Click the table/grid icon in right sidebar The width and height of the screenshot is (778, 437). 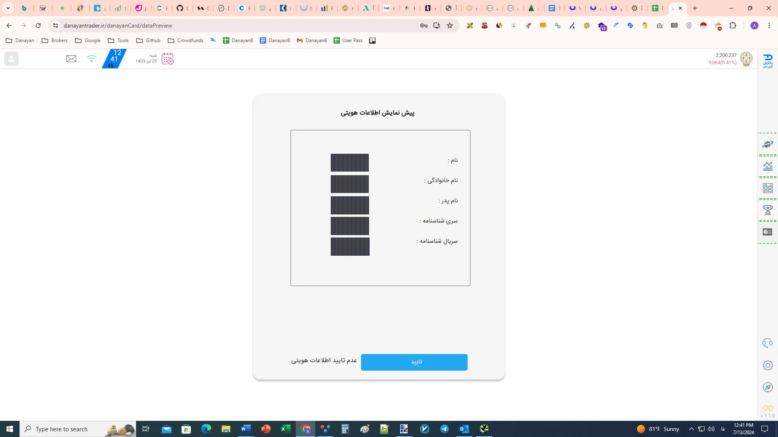point(768,188)
